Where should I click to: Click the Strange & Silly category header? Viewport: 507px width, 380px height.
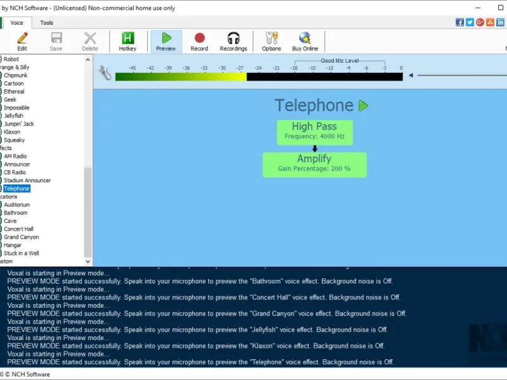(15, 67)
